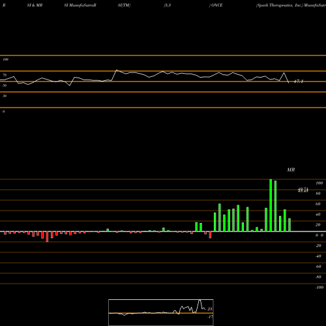Click the MR axis label "-20"

[318, 246]
